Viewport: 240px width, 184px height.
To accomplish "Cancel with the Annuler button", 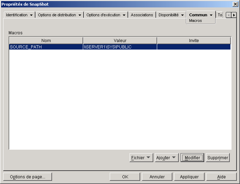I will tap(157, 177).
